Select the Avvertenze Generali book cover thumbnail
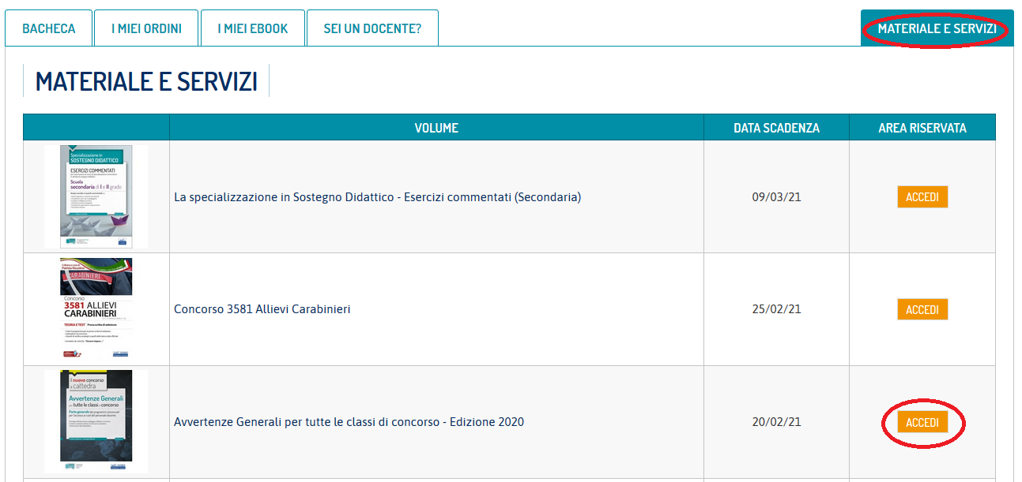Viewport: 1022px width, 482px height. (96, 421)
